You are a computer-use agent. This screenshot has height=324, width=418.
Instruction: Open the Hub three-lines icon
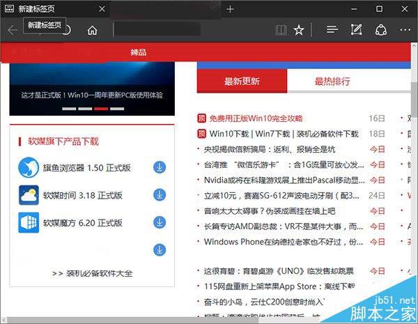click(332, 29)
